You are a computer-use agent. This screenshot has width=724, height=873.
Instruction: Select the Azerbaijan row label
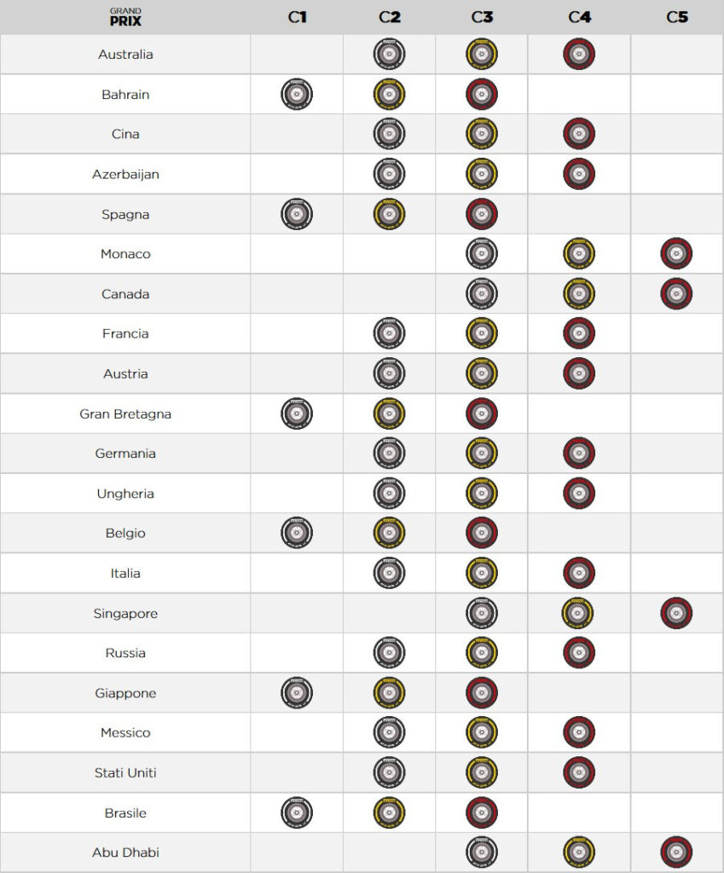125,174
